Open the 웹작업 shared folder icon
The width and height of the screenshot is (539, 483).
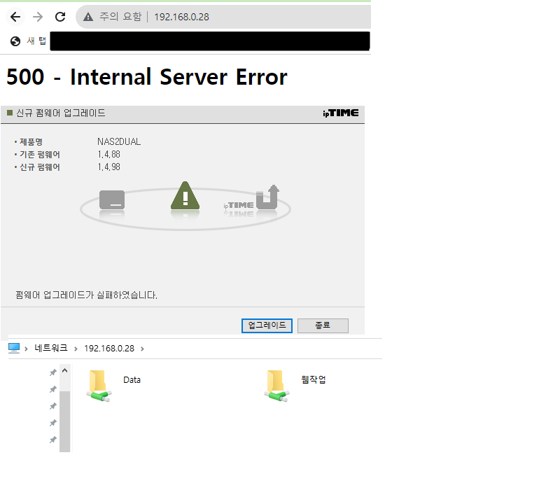pyautogui.click(x=277, y=386)
